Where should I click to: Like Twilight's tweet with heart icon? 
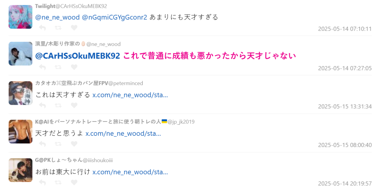point(74,28)
